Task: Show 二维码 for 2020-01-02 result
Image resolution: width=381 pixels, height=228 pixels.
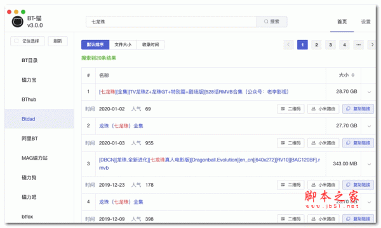Action: [x=291, y=109]
